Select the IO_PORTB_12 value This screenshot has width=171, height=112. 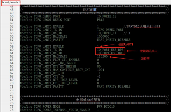(107, 16)
